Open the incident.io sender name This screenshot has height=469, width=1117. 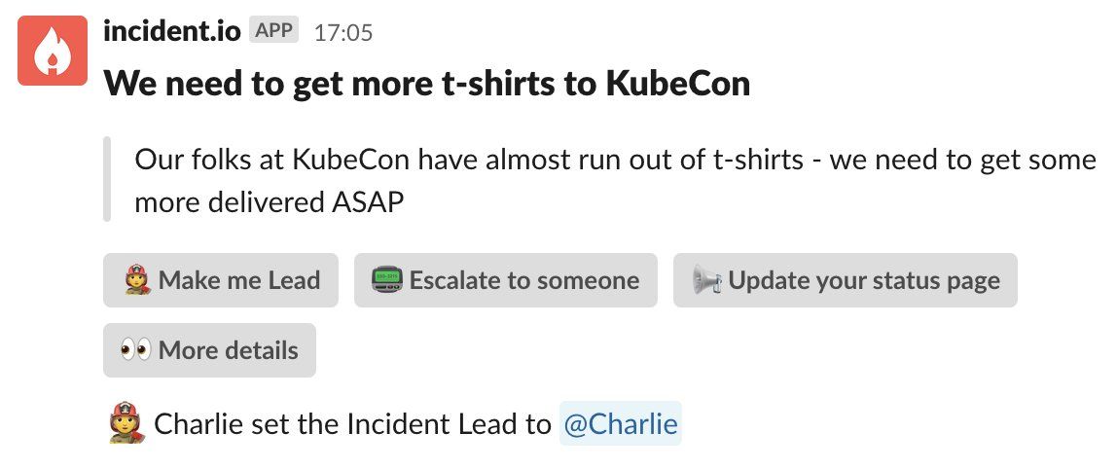coord(172,30)
